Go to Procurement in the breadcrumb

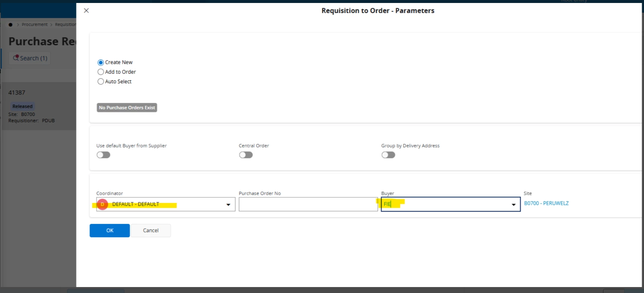35,25
